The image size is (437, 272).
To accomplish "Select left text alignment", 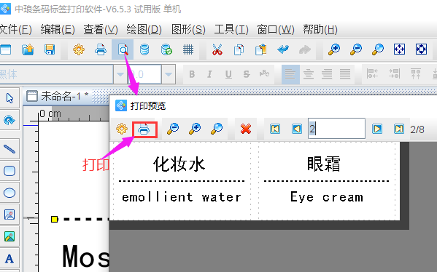I will (290, 74).
